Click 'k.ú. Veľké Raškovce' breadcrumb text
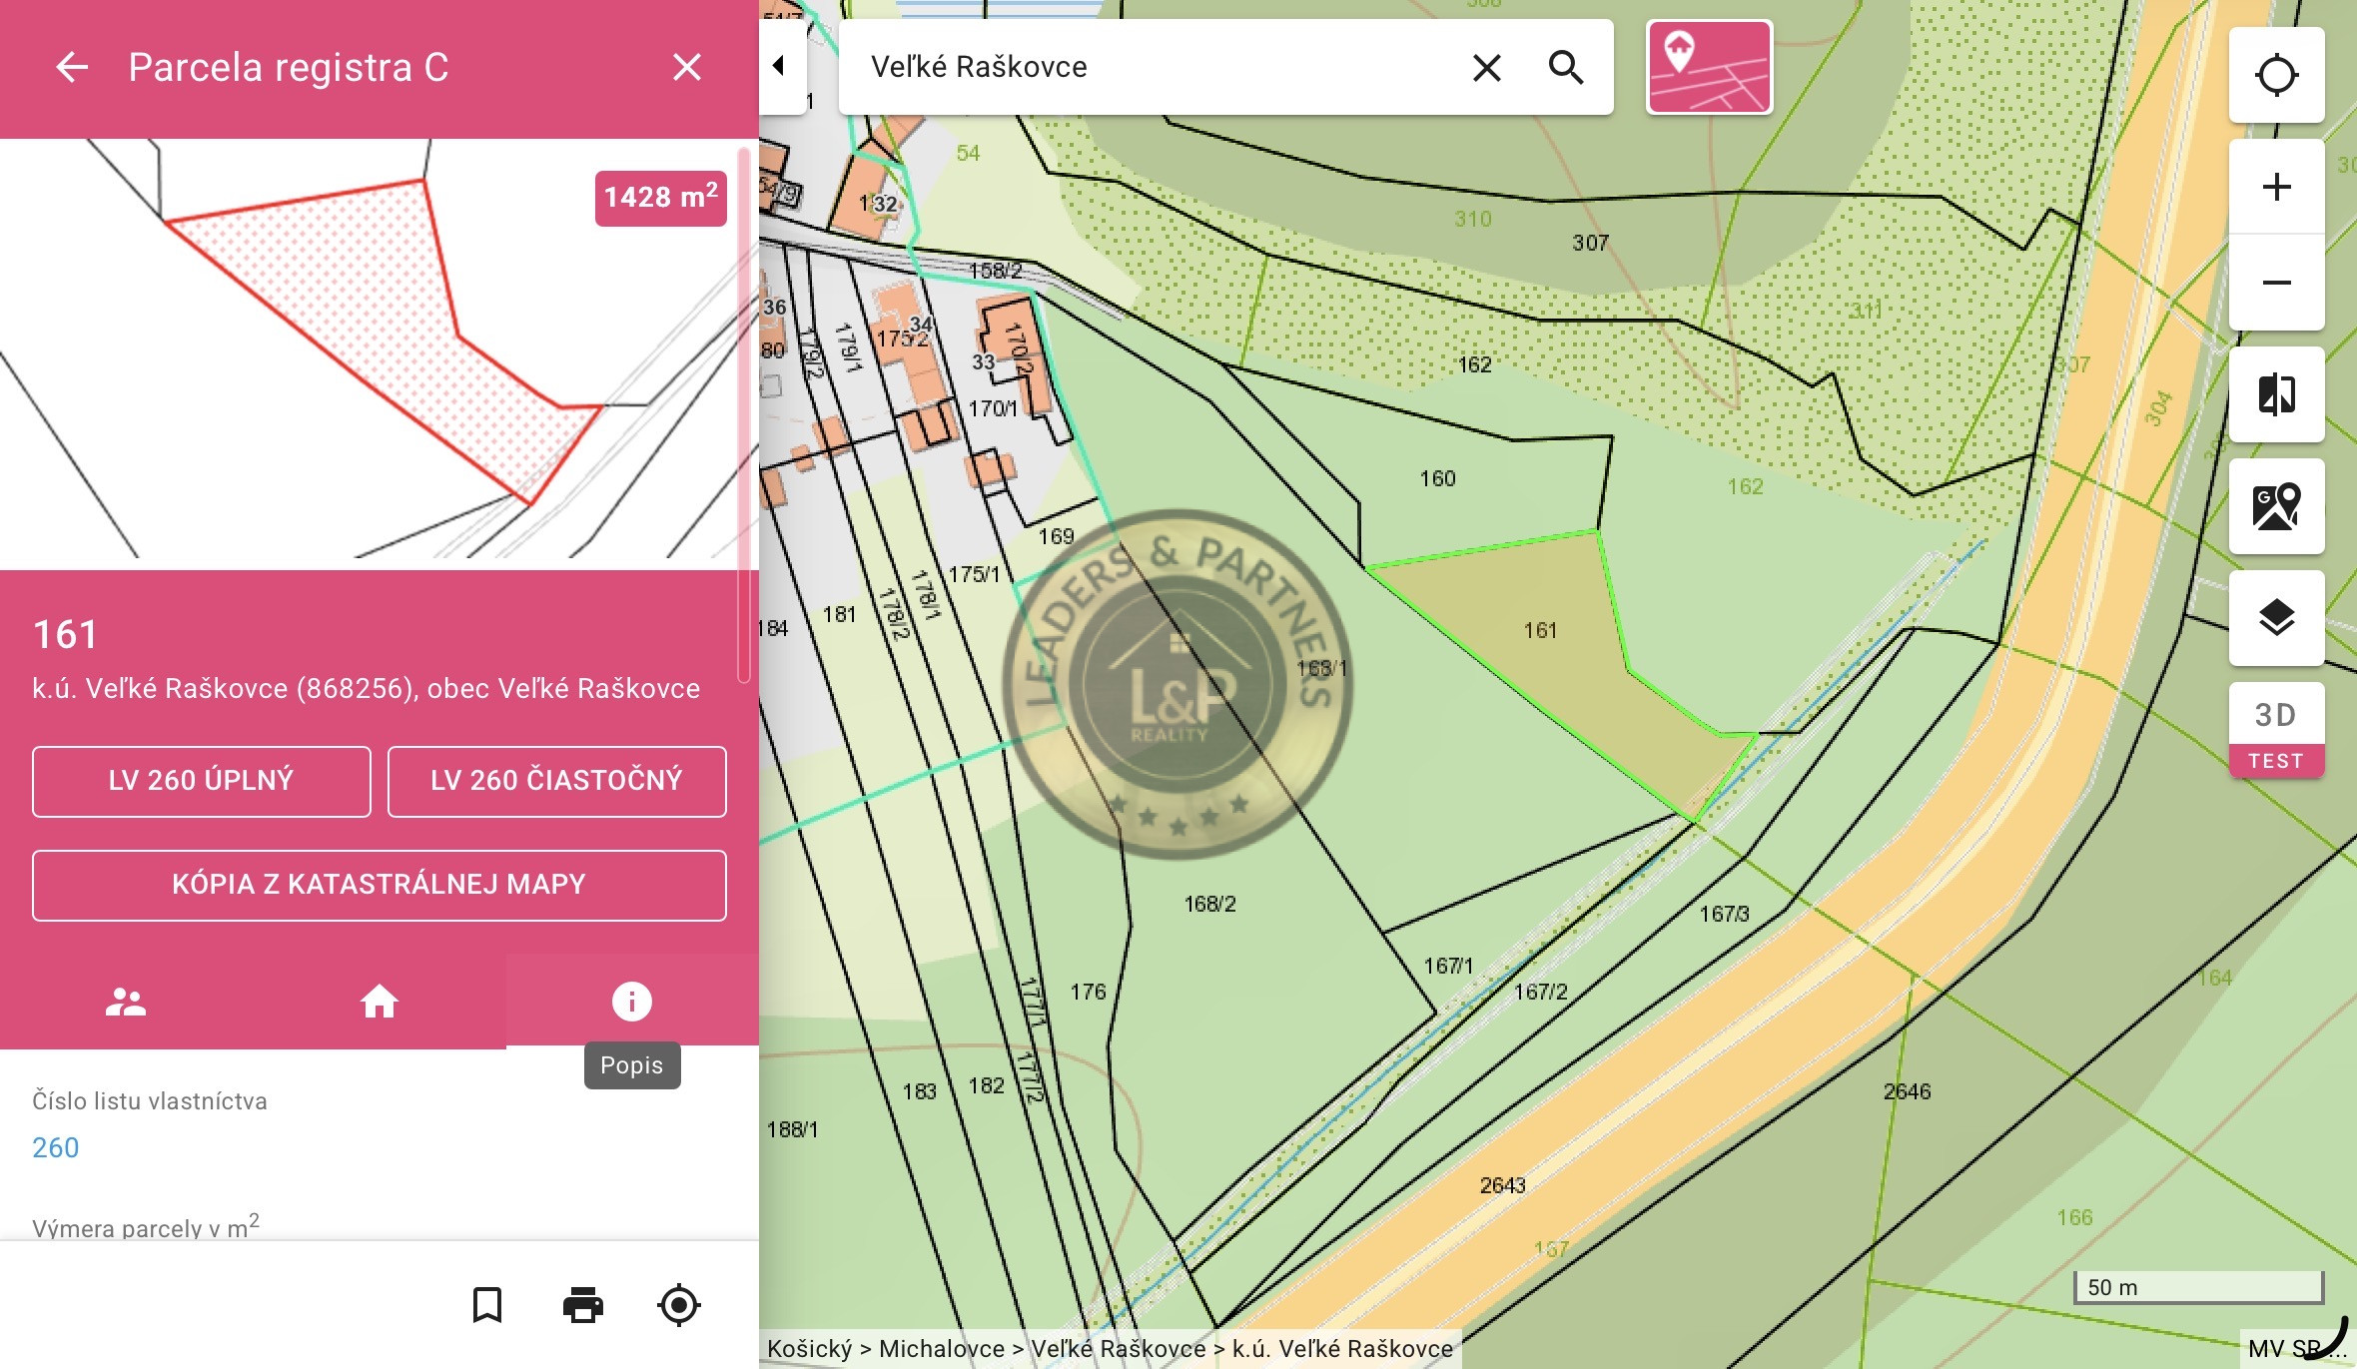This screenshot has width=2357, height=1369. (1342, 1349)
